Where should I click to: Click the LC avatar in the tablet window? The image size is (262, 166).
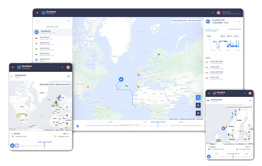(x=68, y=67)
